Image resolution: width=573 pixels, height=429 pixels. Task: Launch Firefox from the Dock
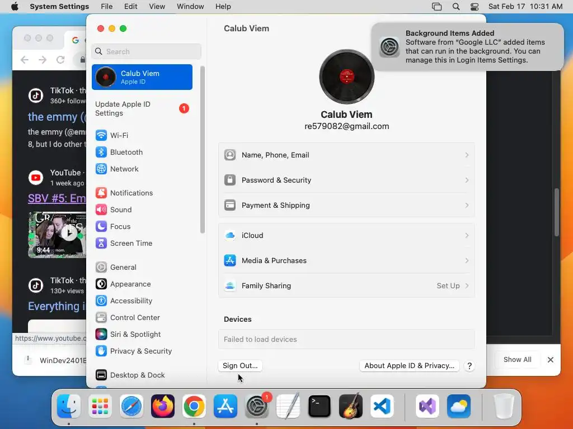(163, 407)
